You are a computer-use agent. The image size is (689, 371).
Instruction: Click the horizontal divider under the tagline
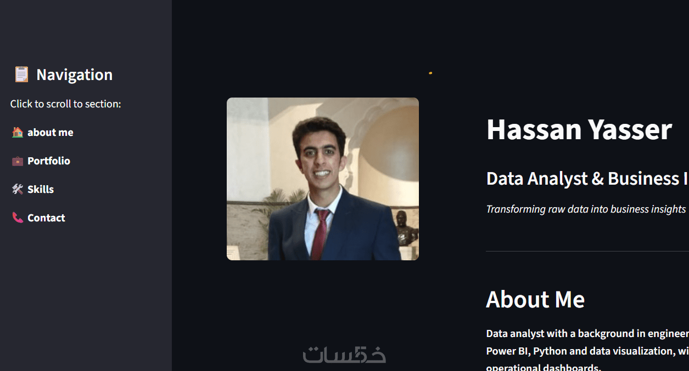point(587,251)
